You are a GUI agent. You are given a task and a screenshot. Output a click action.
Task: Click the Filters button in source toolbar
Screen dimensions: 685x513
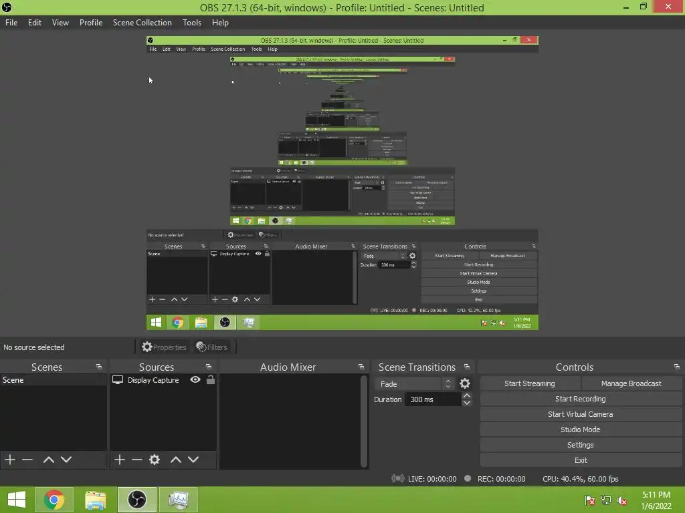(212, 347)
